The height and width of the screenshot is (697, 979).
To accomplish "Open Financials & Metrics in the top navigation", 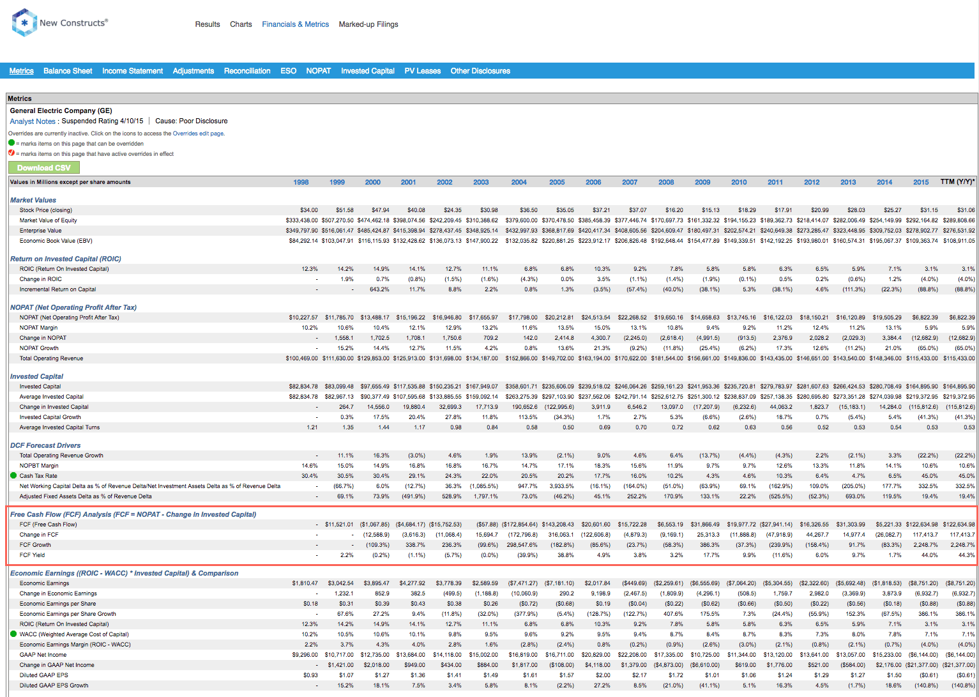I will (x=296, y=24).
